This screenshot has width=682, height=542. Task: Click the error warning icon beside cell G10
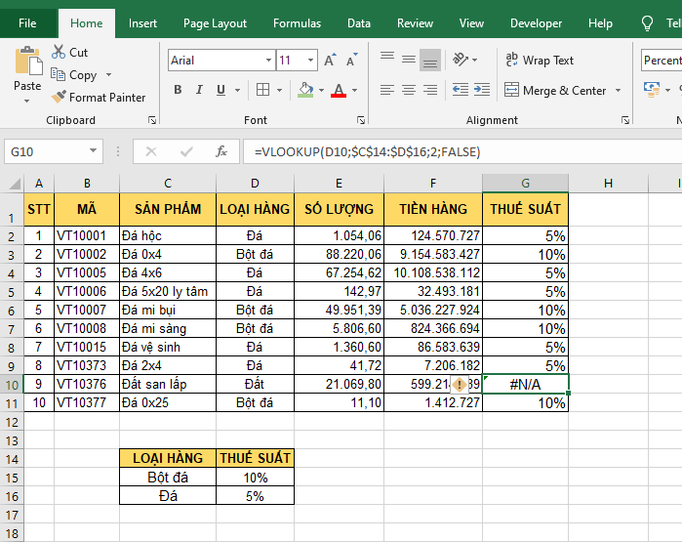[x=461, y=385]
